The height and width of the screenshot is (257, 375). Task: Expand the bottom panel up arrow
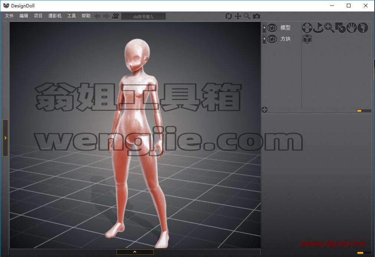pyautogui.click(x=135, y=252)
